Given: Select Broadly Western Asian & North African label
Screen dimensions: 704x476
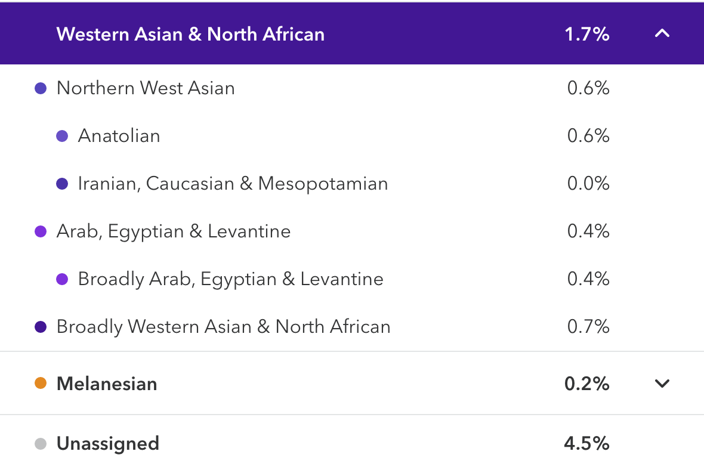Looking at the screenshot, I should [x=223, y=327].
